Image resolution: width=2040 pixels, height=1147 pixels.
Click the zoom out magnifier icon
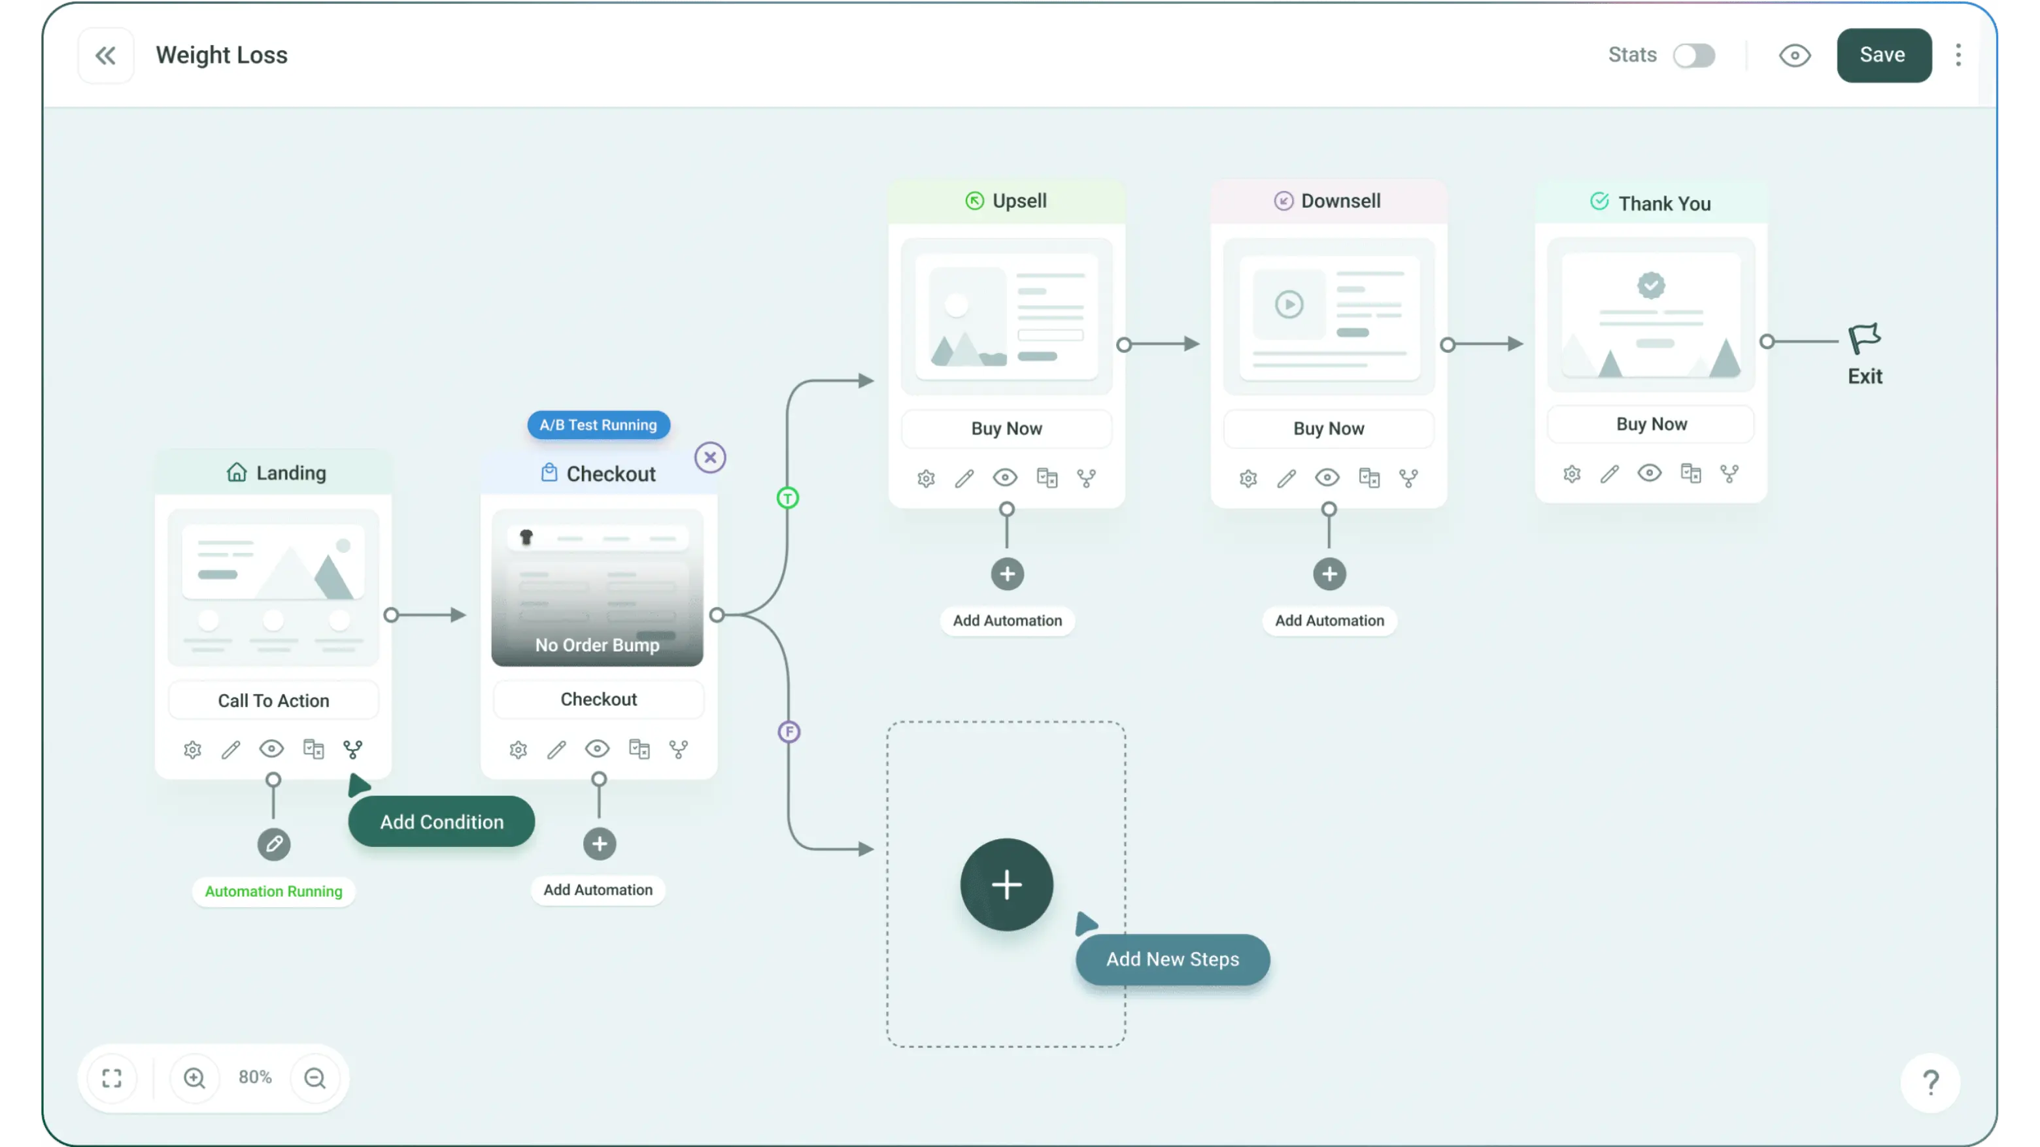pos(315,1078)
